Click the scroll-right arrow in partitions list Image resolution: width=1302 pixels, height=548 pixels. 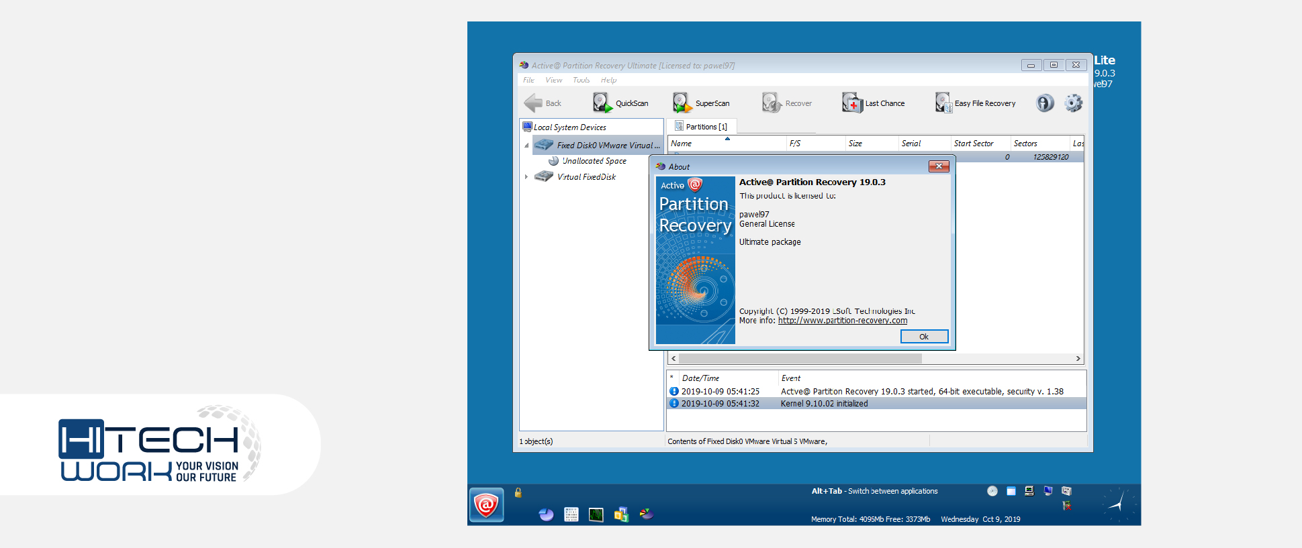1078,359
